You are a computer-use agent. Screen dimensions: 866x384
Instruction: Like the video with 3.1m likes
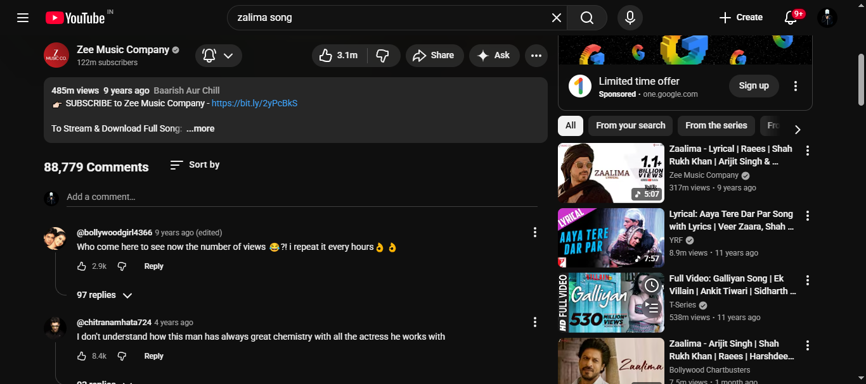coord(340,56)
